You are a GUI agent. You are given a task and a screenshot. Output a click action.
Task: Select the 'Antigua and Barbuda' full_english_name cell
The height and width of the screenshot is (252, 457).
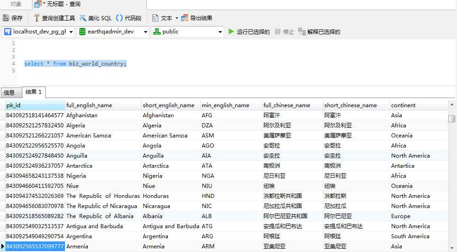tap(103, 226)
